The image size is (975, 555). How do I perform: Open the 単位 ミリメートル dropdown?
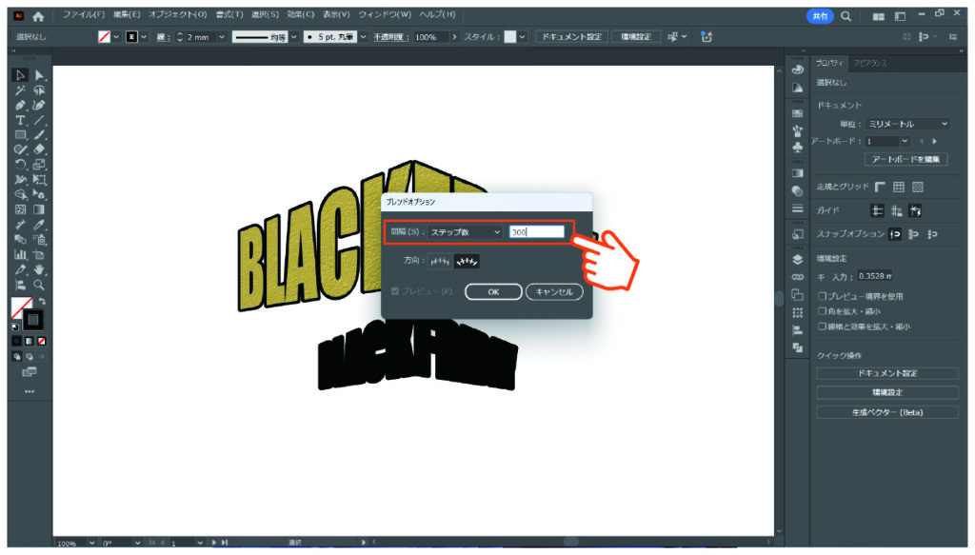(x=907, y=124)
